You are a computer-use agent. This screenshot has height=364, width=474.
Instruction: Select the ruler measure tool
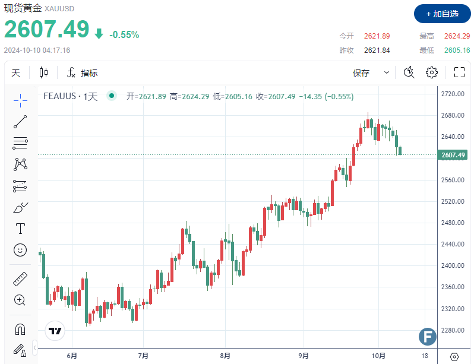pos(20,279)
